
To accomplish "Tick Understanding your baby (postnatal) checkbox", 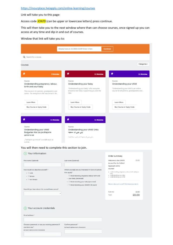I will [69, 181].
